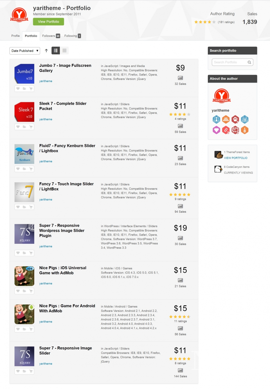Open sales chart icon for Fancy 7
The image size is (270, 389).
(x=180, y=206)
